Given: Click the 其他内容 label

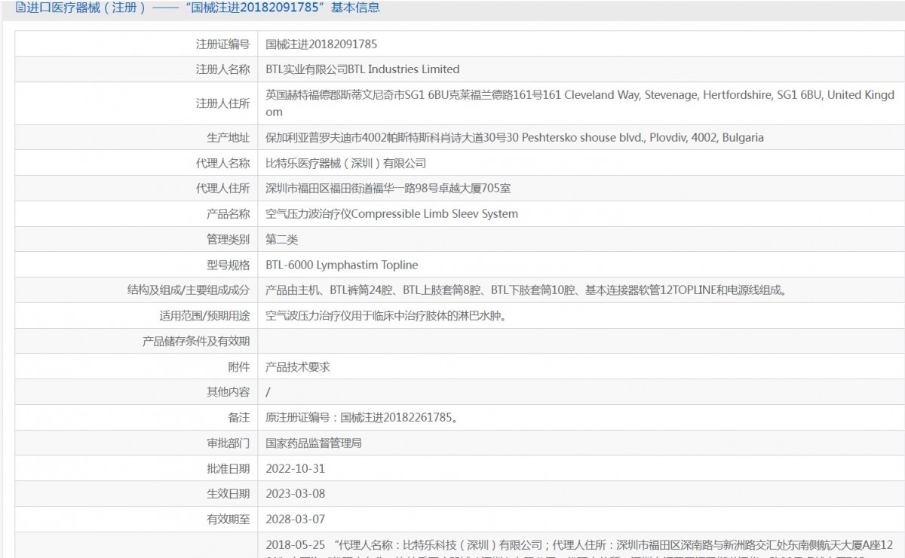Looking at the screenshot, I should [x=228, y=392].
